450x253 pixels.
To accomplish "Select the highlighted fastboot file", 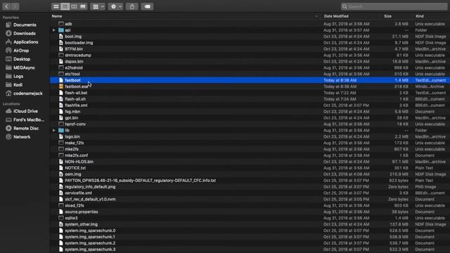I will tap(250, 80).
